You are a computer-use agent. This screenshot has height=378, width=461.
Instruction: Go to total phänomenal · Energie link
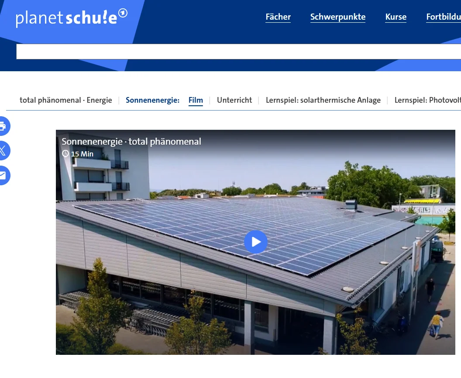66,101
